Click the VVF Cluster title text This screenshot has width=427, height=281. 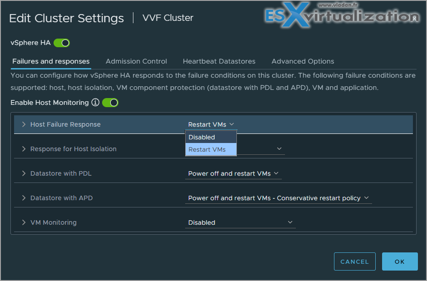(x=168, y=18)
